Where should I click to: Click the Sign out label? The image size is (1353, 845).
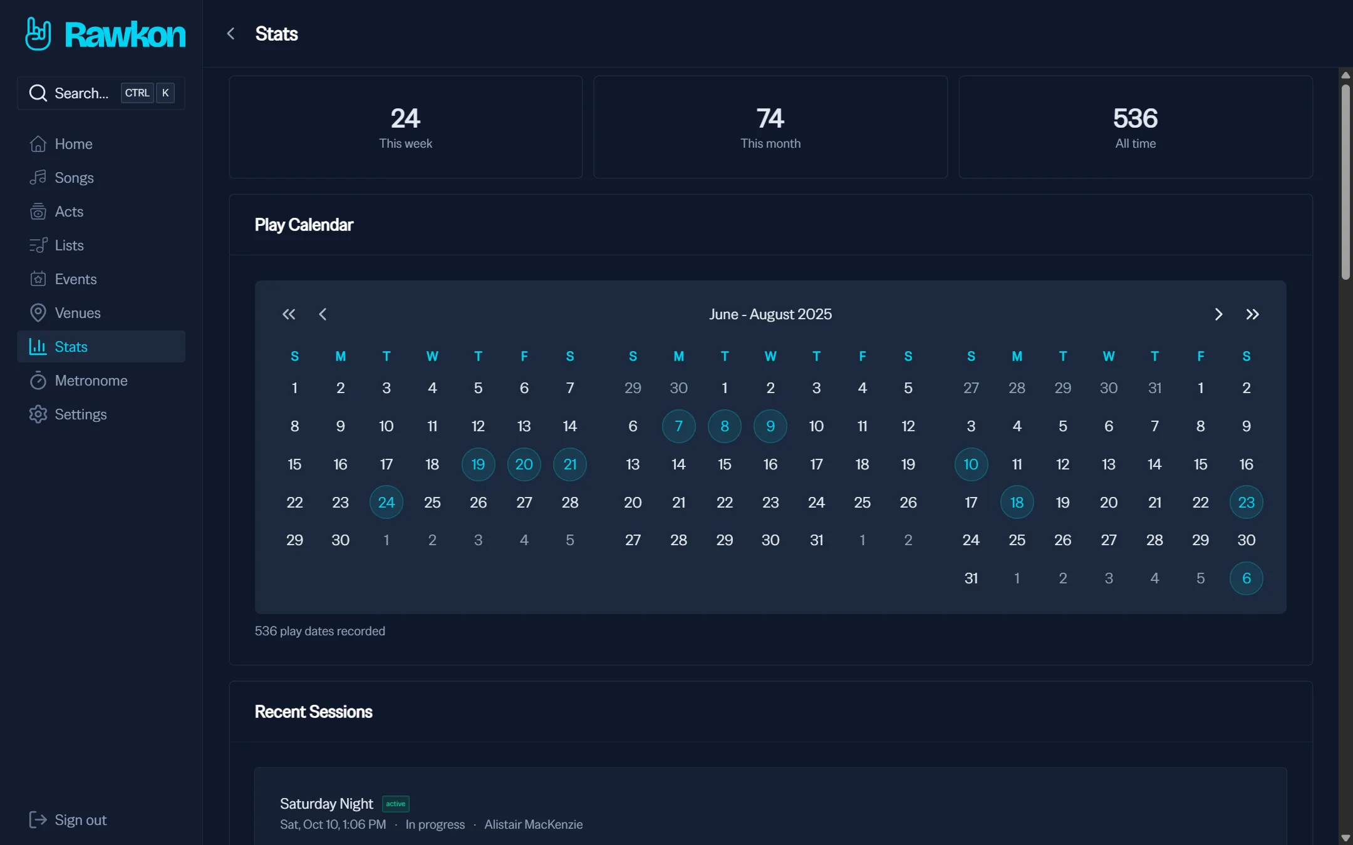coord(81,820)
